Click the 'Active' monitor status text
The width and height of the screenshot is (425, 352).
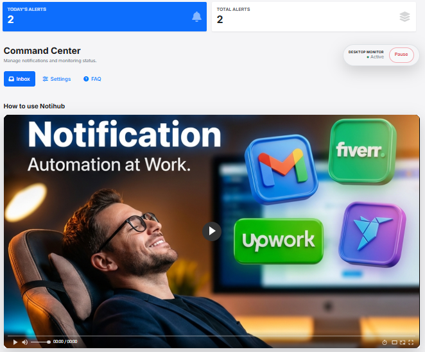click(x=377, y=57)
